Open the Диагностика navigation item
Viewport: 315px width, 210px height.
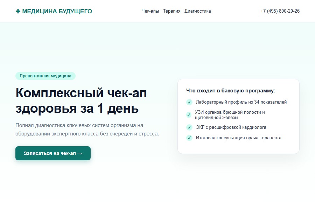[x=197, y=11]
